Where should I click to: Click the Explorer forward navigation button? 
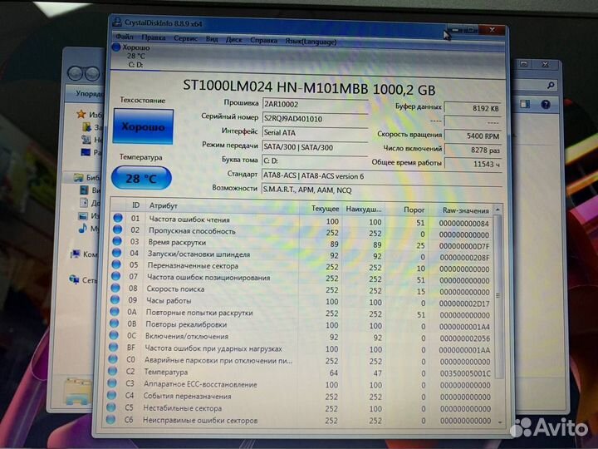pyautogui.click(x=92, y=74)
